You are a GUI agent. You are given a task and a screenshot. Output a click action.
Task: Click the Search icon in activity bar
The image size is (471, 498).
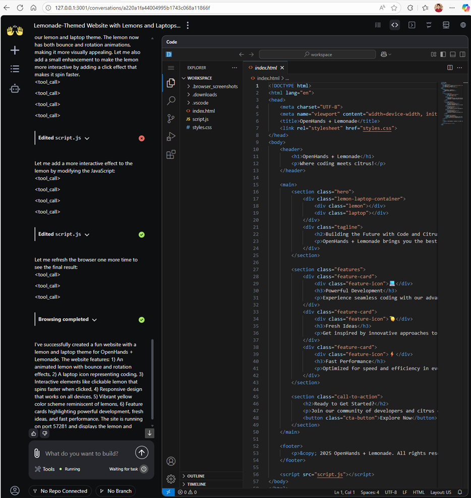(x=171, y=101)
